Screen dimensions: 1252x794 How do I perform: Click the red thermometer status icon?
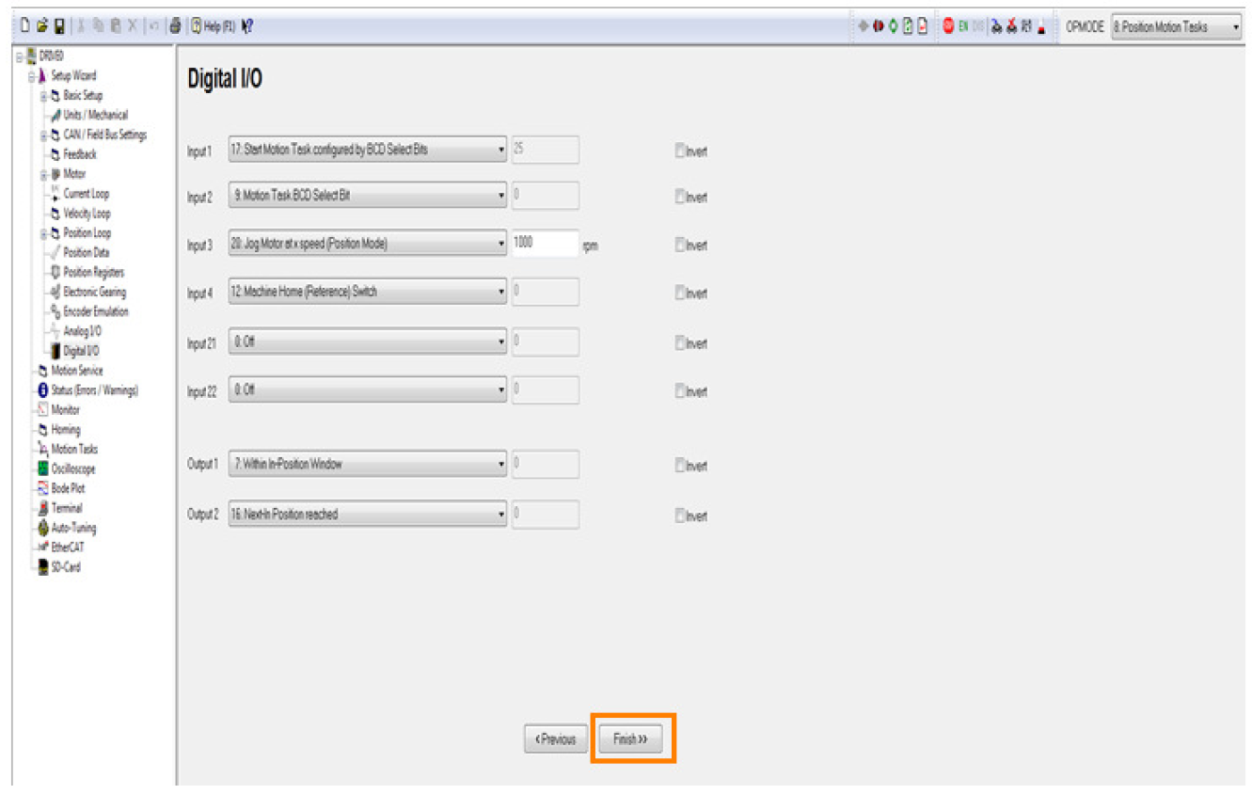click(x=1041, y=27)
